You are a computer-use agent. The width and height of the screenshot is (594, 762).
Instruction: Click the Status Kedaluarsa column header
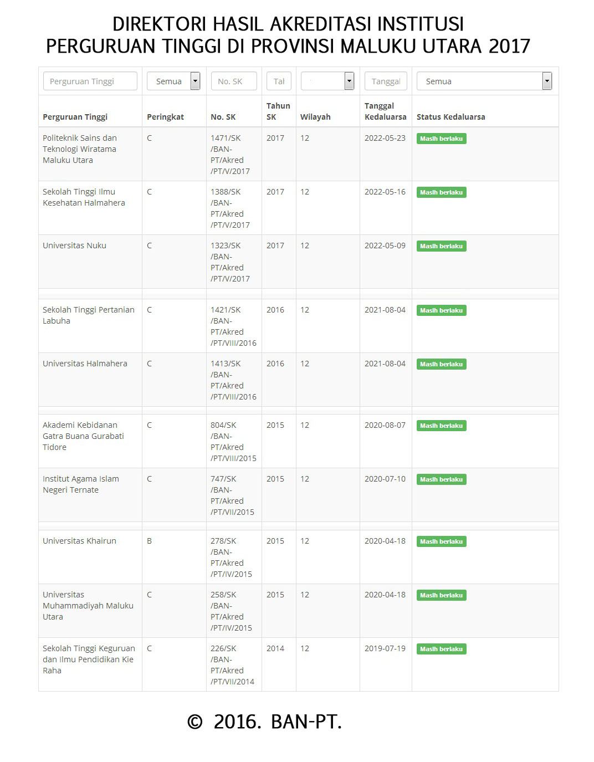click(450, 117)
